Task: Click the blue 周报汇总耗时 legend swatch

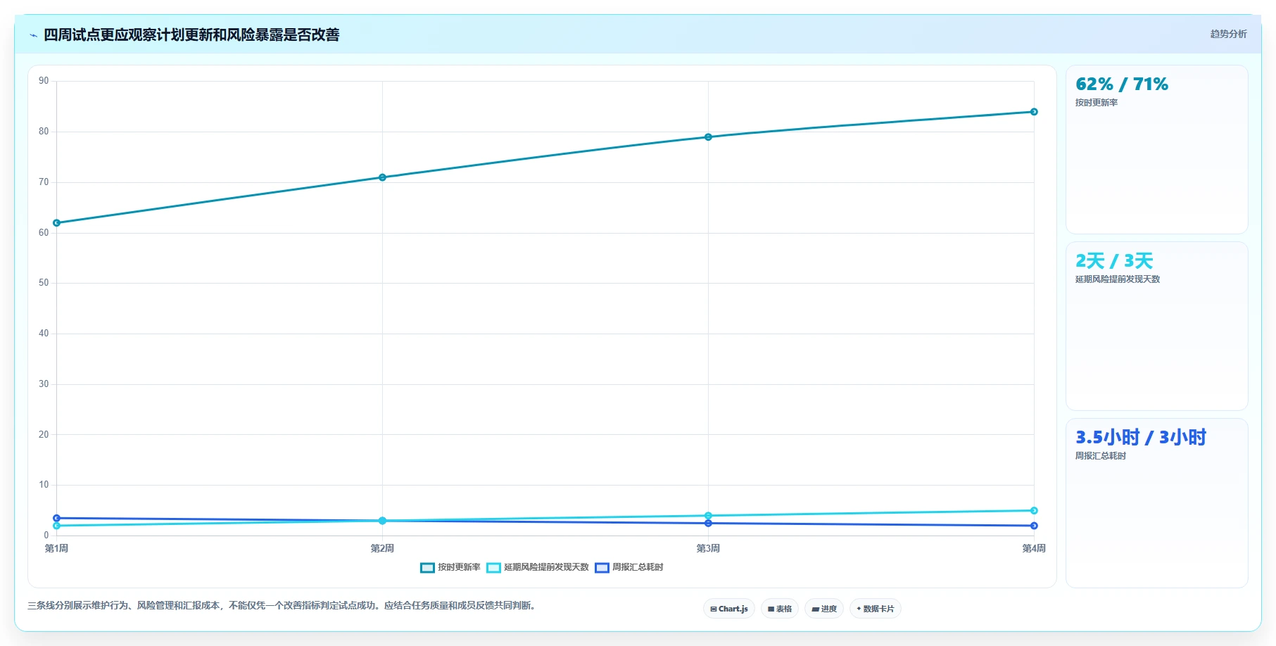Action: click(602, 568)
